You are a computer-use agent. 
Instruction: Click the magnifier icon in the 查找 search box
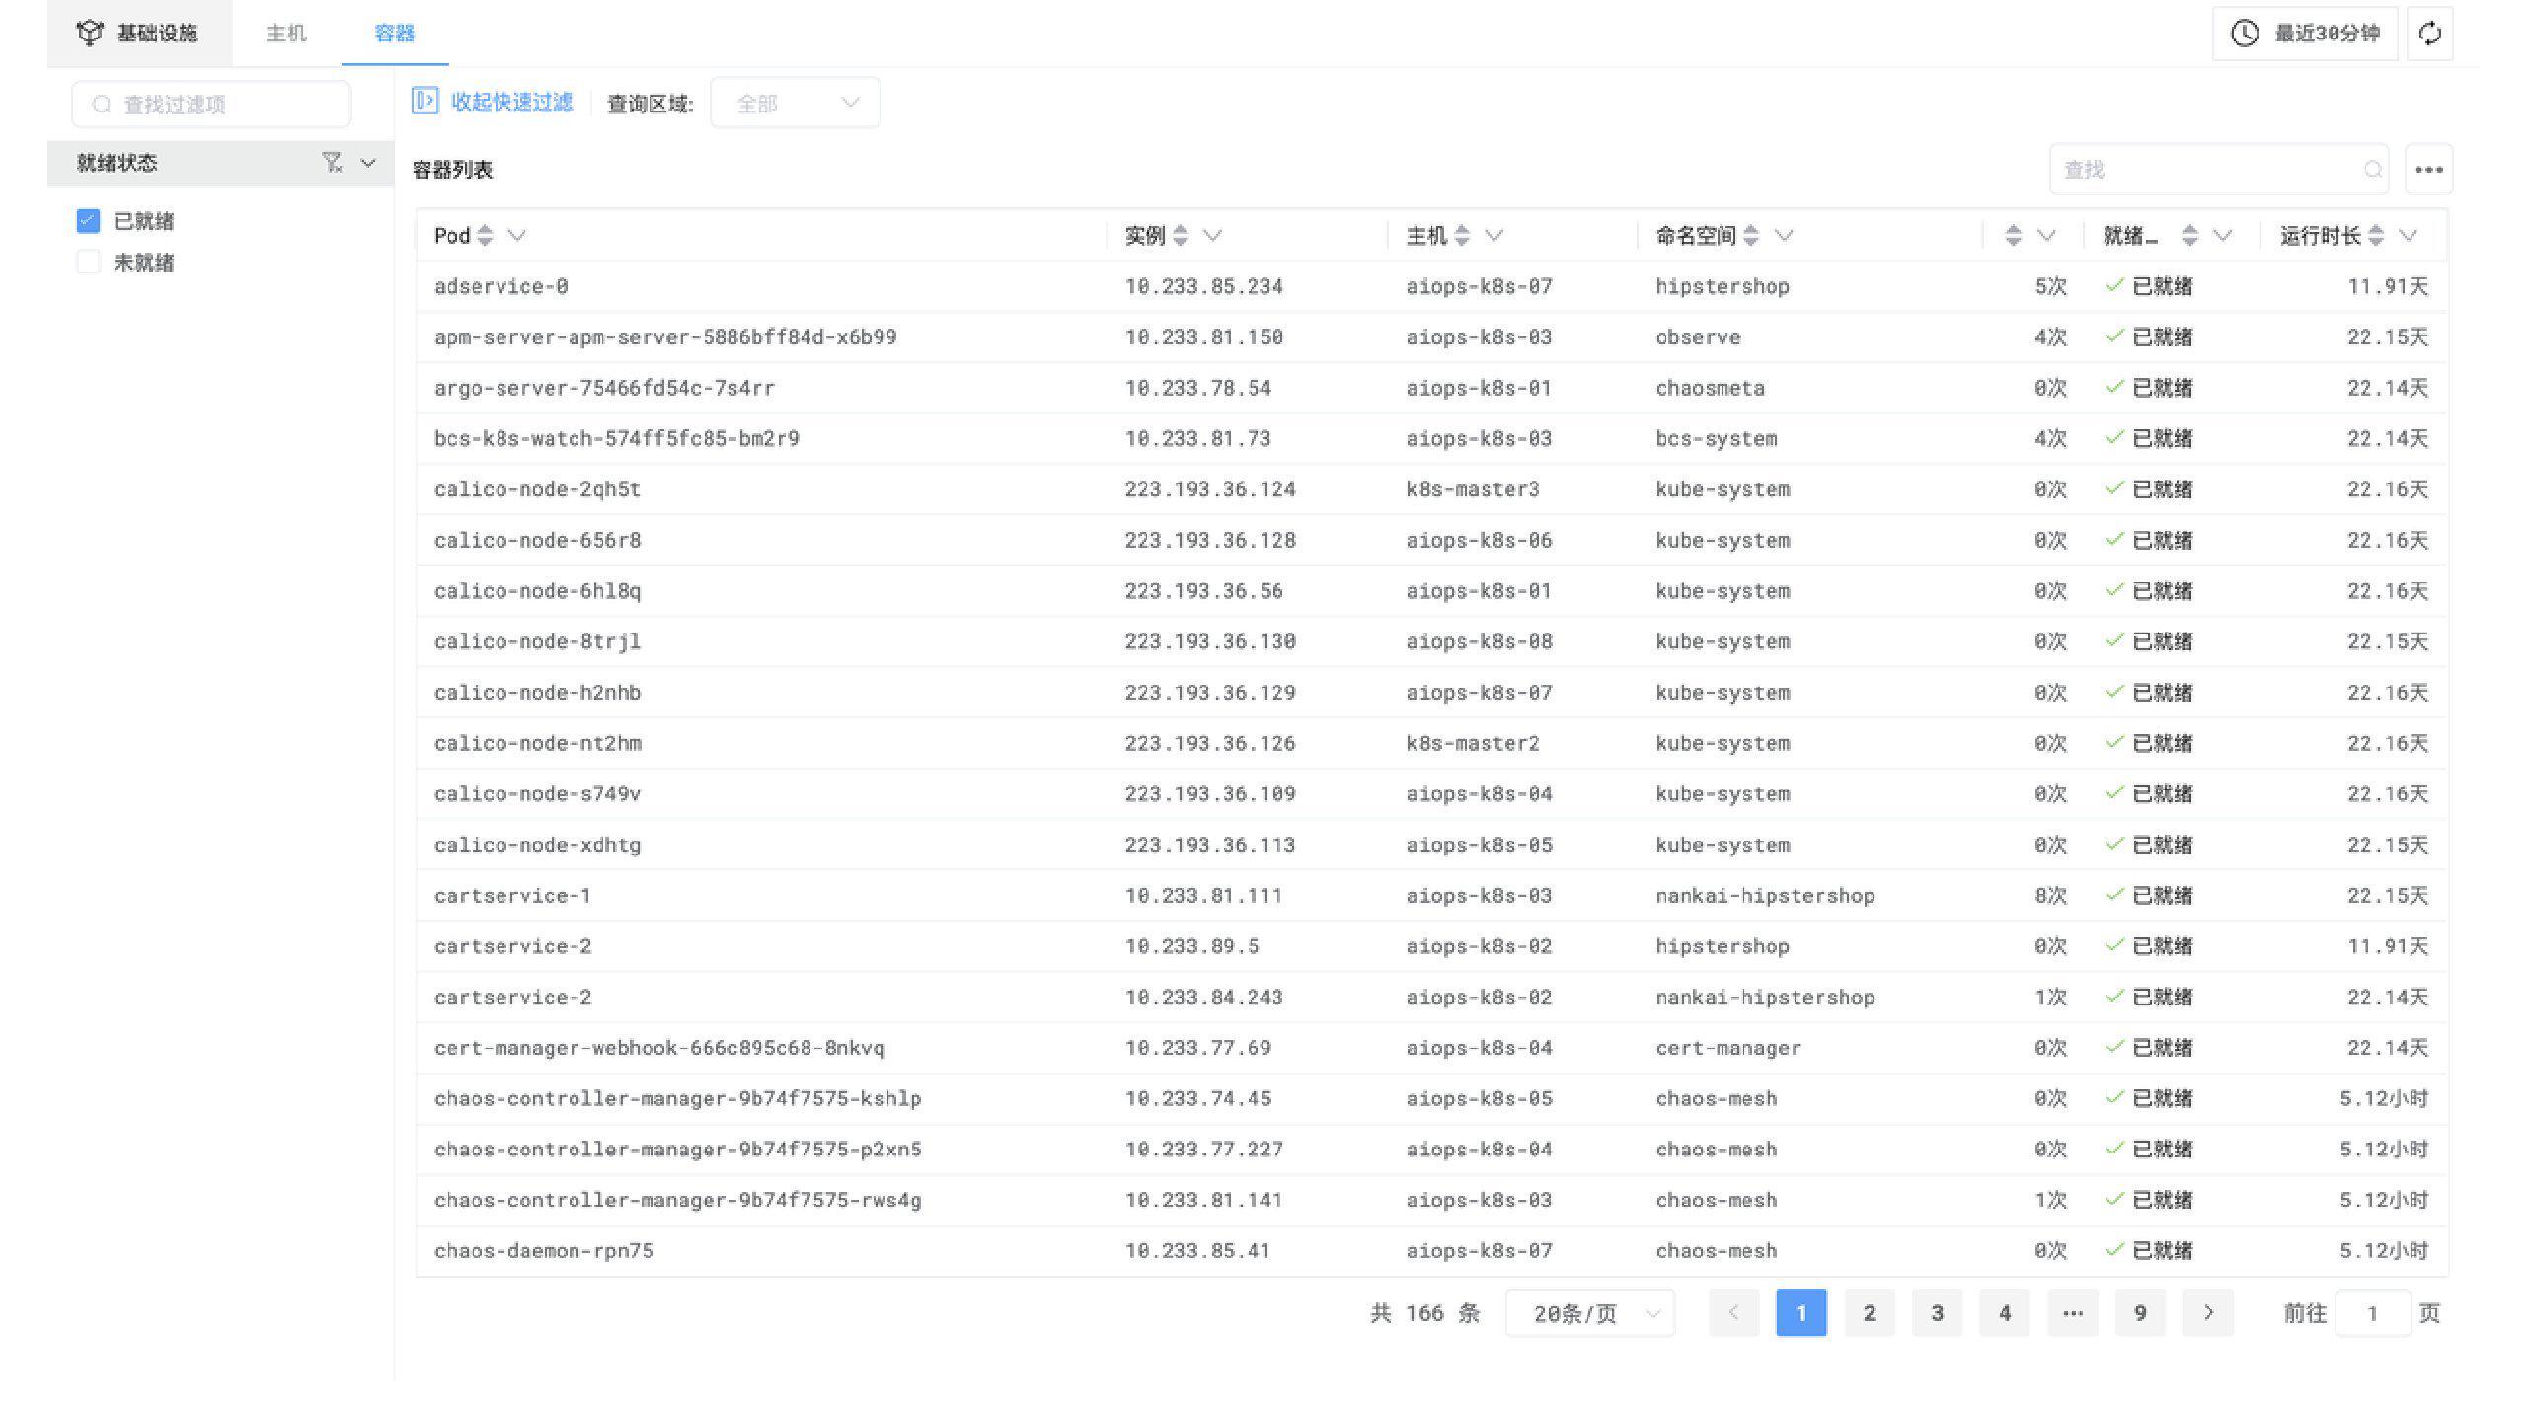(x=2373, y=169)
